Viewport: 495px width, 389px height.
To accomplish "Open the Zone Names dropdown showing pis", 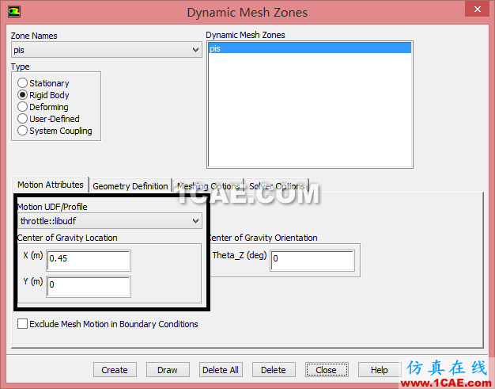I will (107, 50).
